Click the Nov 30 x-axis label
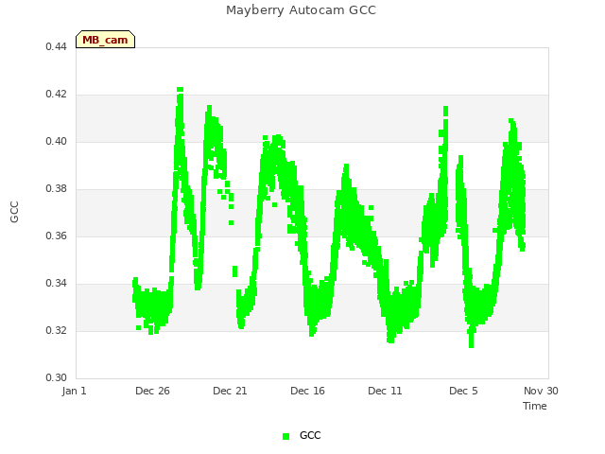 point(541,391)
